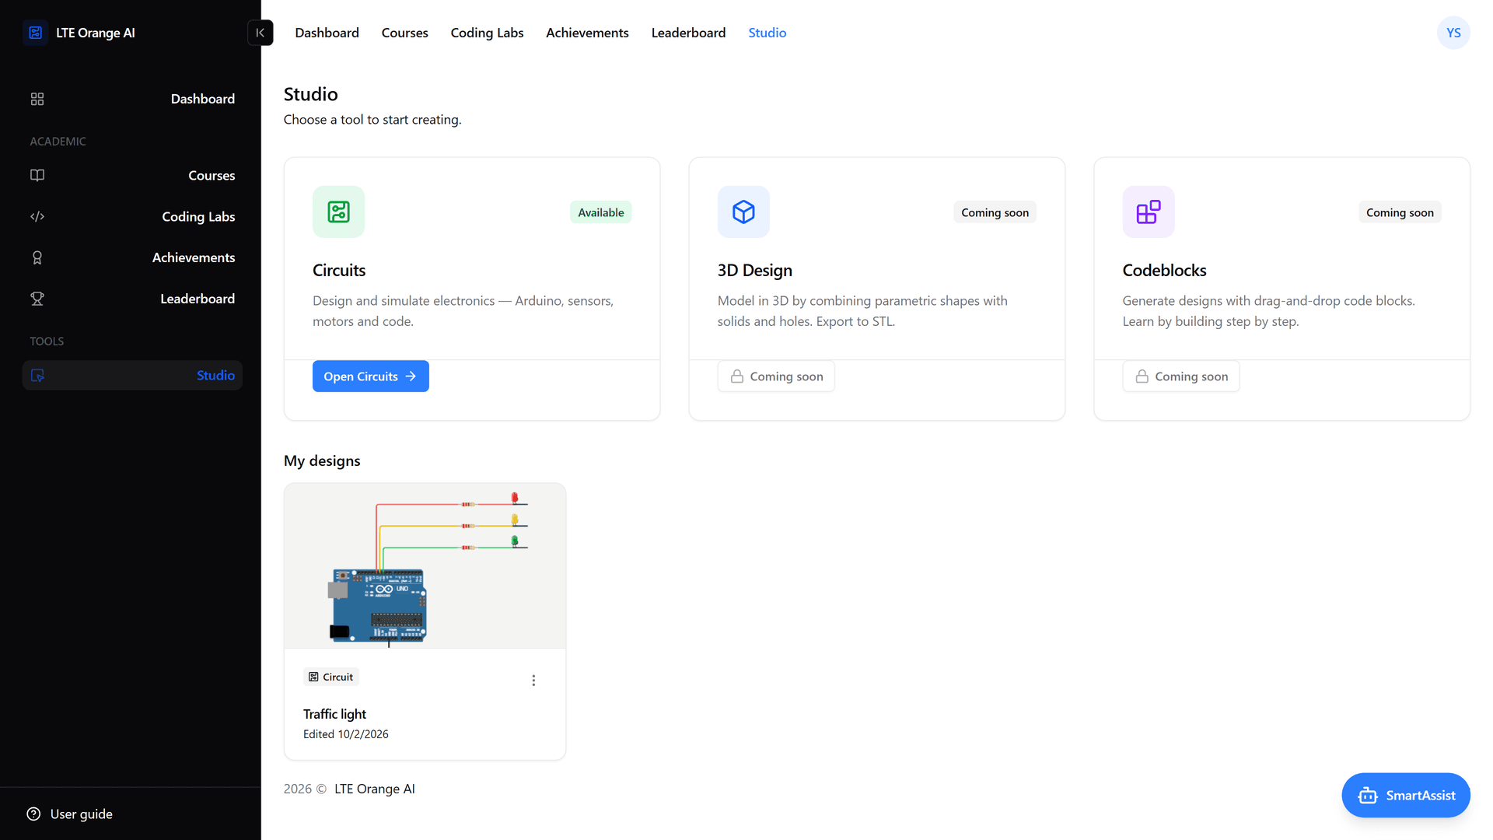Click the green Circuits tool icon
Viewport: 1493px width, 840px height.
click(x=338, y=212)
